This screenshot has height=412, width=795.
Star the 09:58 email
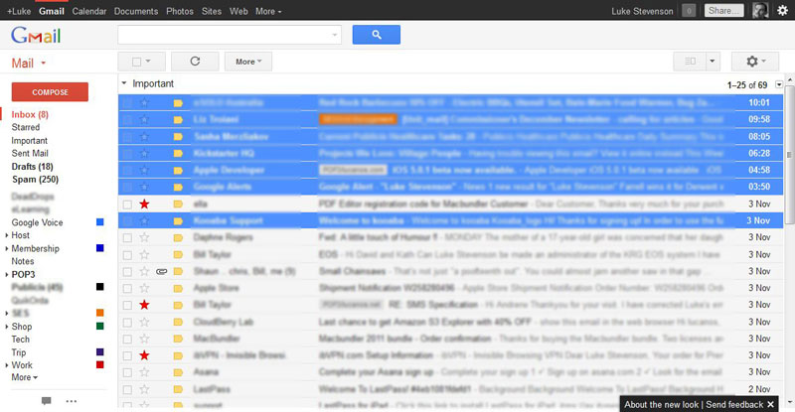144,119
